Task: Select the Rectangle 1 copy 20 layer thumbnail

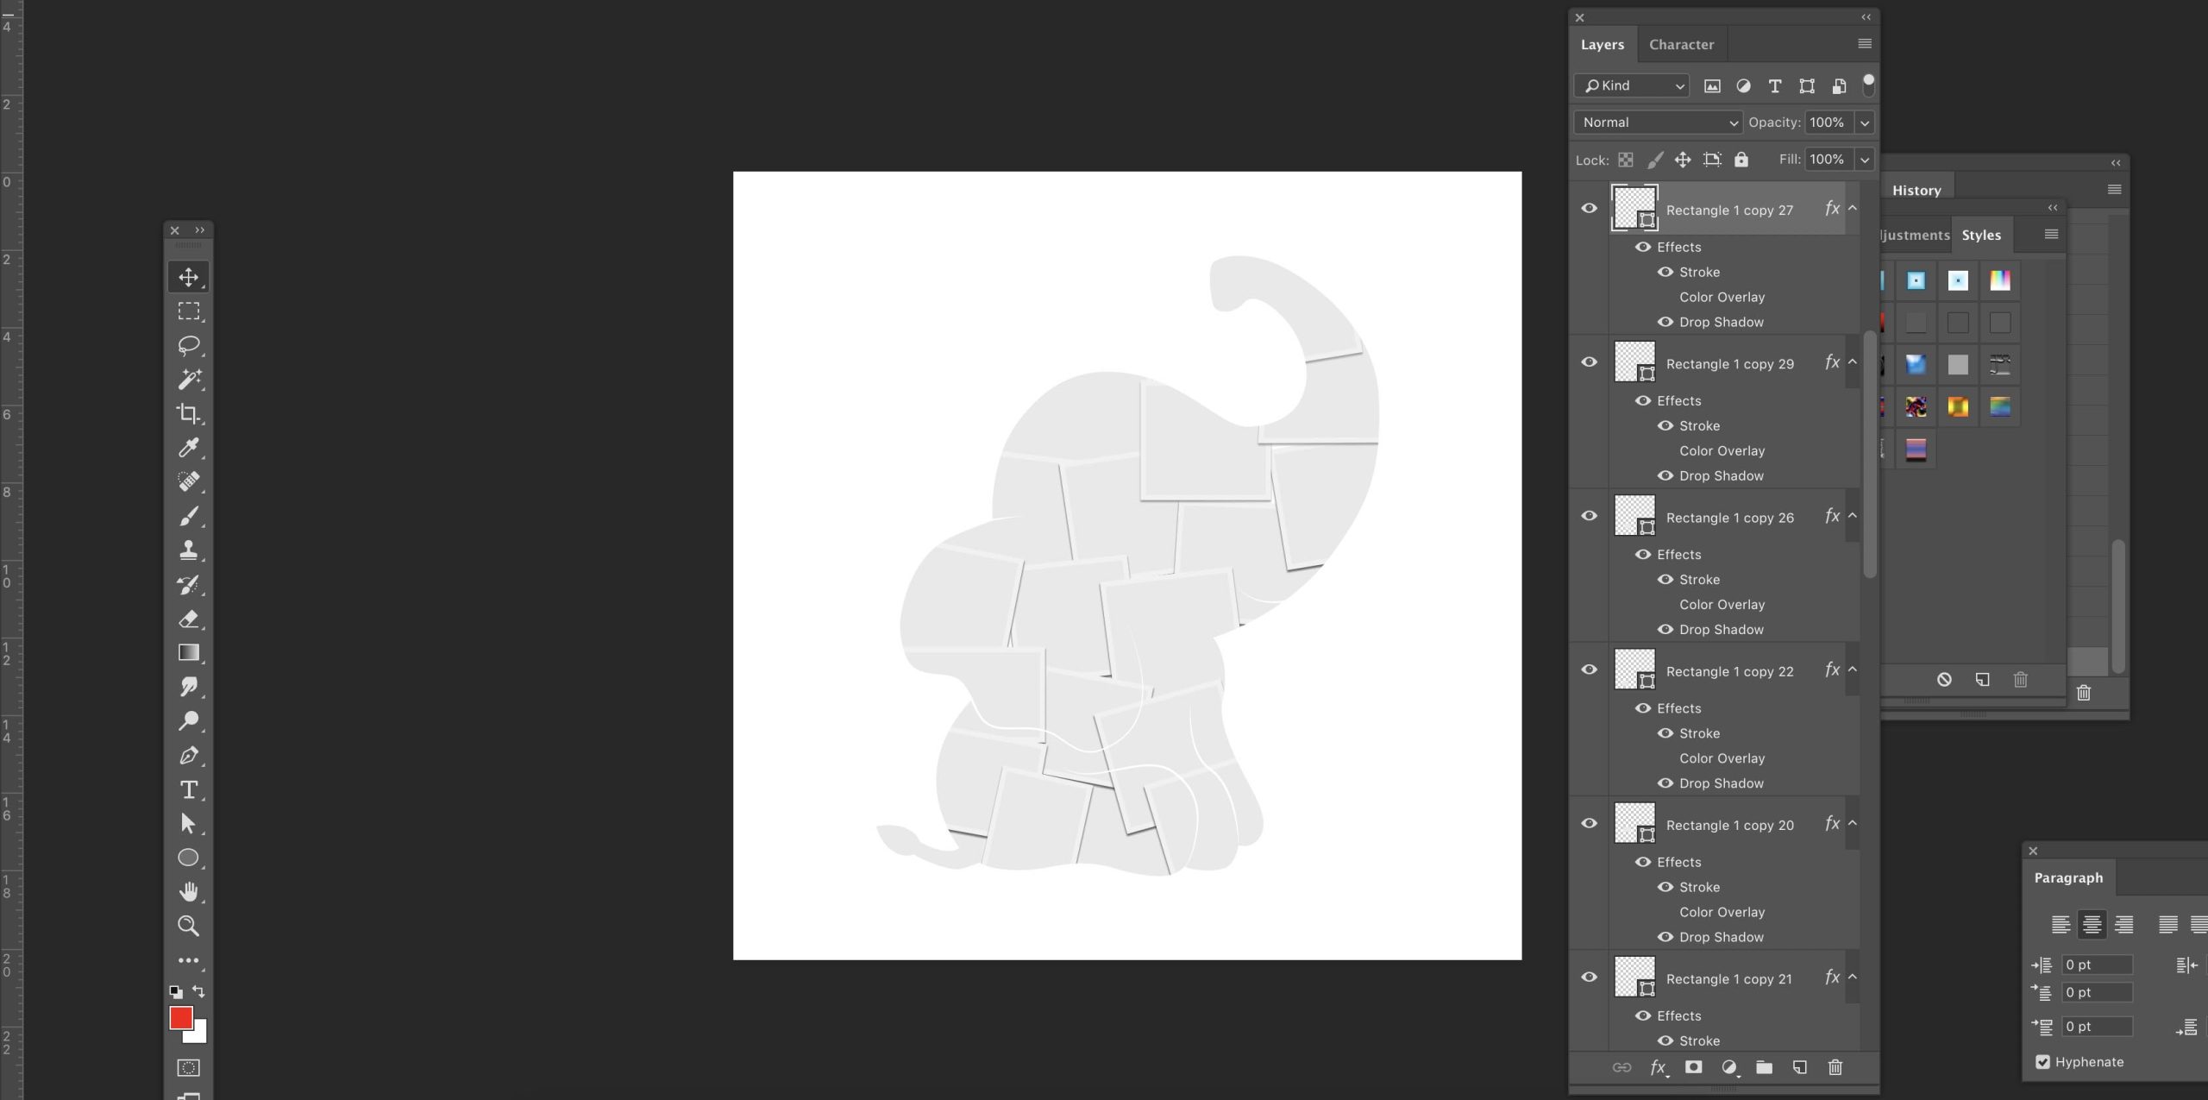Action: point(1634,824)
